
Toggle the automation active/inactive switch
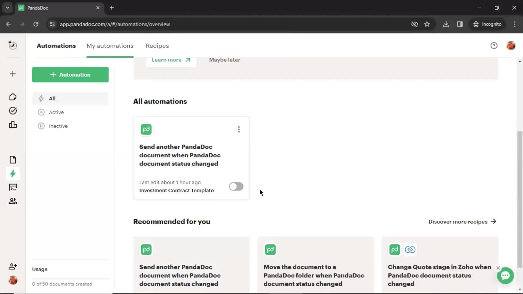point(236,186)
